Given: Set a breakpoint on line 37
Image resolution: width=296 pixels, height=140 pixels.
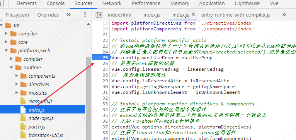Looking at the screenshot, I should tap(105, 127).
